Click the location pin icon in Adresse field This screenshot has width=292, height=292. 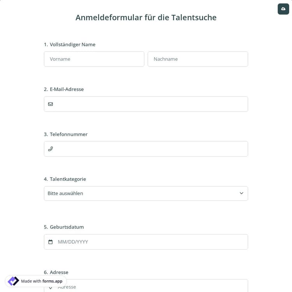click(51, 288)
